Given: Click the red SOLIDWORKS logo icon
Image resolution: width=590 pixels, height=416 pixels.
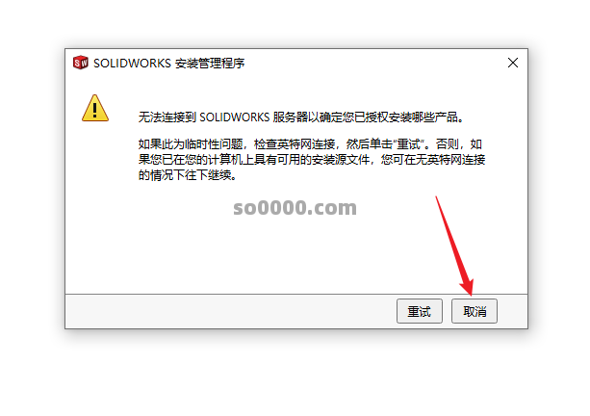Looking at the screenshot, I should [x=80, y=63].
